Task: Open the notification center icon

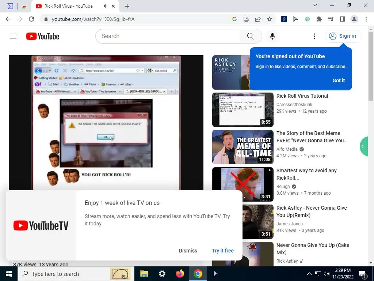Action: [363, 274]
